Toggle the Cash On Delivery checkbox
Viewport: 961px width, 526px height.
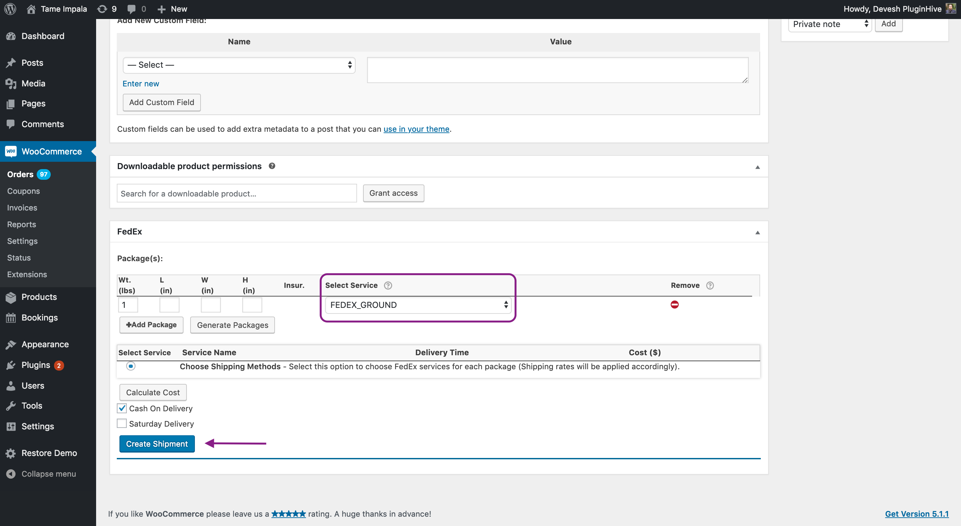[122, 408]
